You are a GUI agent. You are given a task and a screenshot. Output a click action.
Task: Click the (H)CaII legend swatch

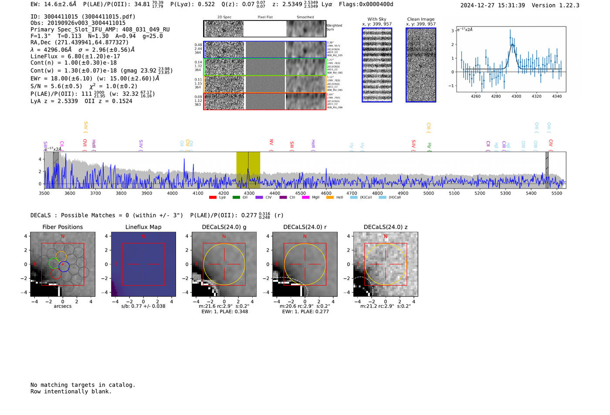pyautogui.click(x=383, y=198)
